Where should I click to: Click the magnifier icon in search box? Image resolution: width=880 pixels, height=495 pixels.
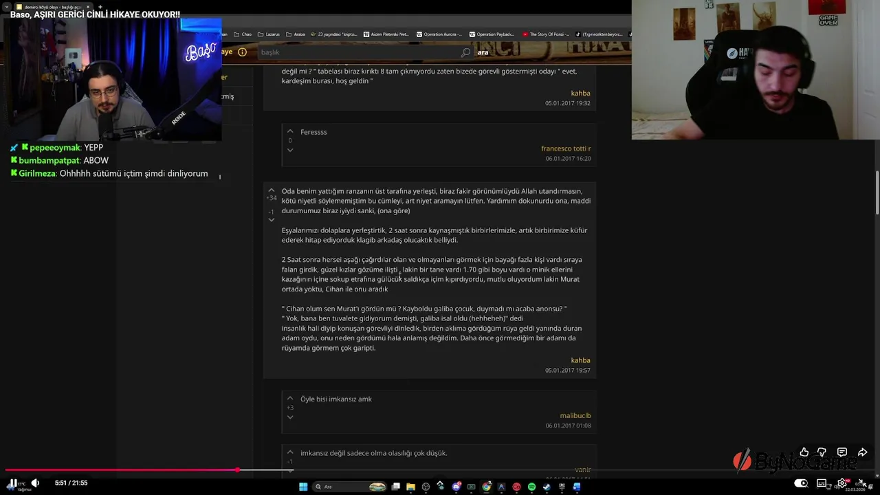coord(465,52)
